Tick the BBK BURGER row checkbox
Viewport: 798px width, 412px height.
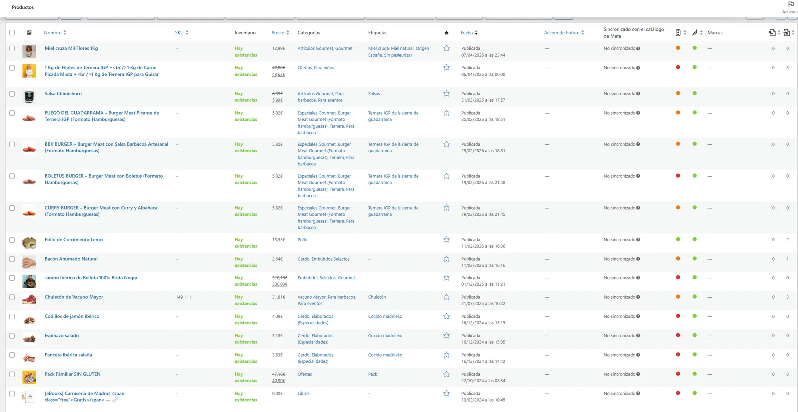point(12,144)
